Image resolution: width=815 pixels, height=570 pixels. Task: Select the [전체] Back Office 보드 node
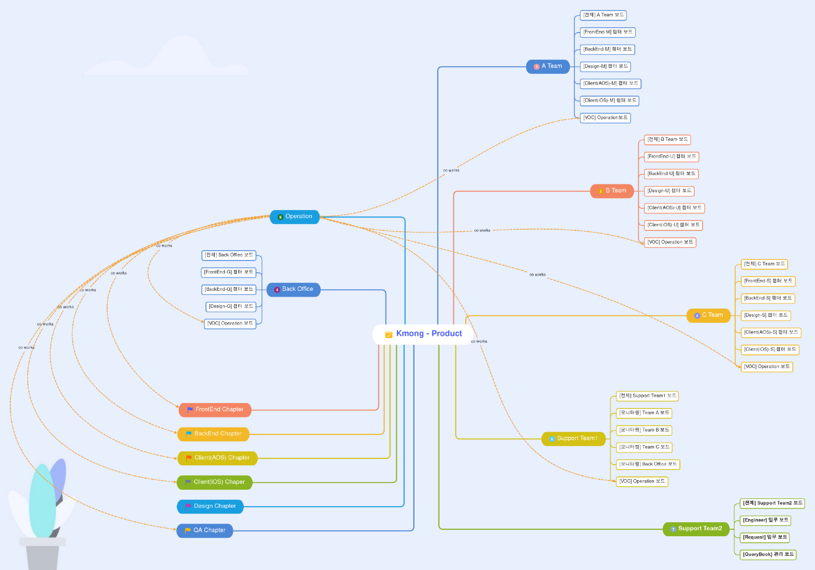coord(229,255)
